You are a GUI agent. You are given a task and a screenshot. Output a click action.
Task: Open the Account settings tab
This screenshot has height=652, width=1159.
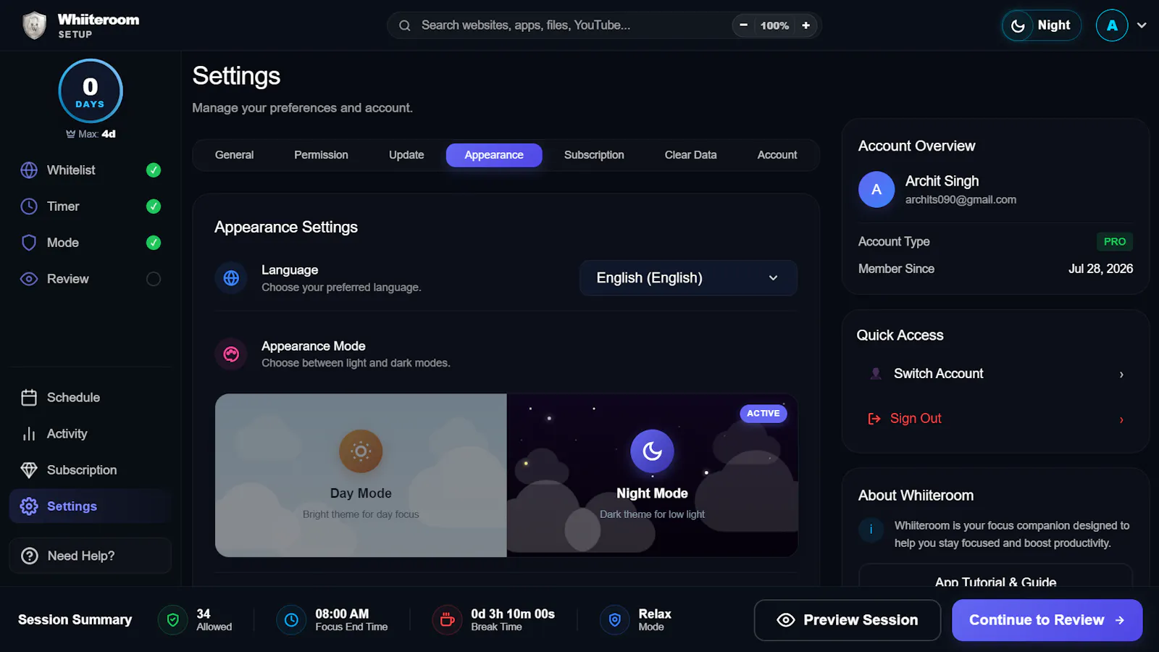pyautogui.click(x=777, y=155)
